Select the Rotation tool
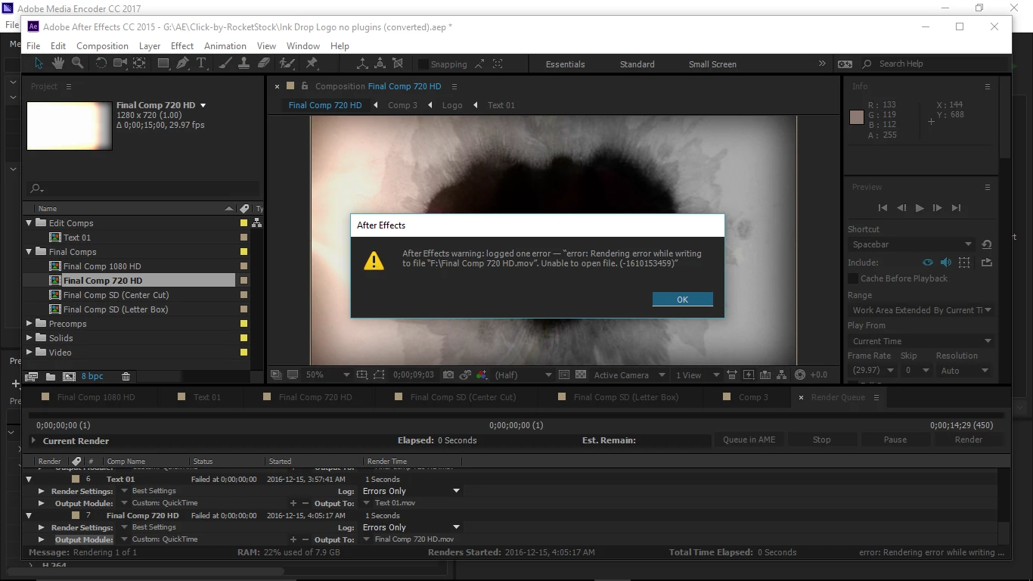The width and height of the screenshot is (1033, 581). click(101, 64)
